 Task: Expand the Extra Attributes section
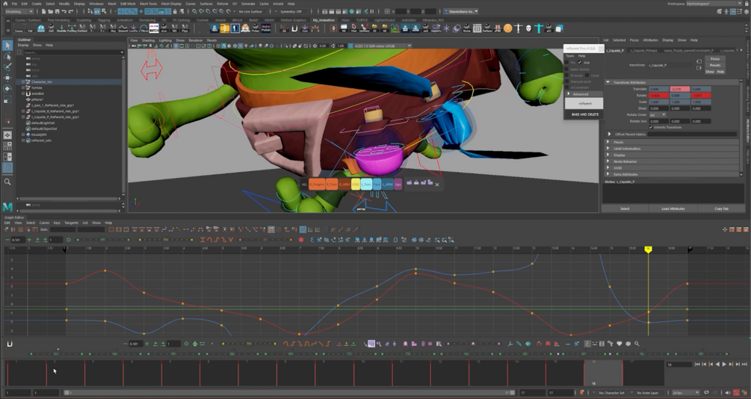click(608, 174)
